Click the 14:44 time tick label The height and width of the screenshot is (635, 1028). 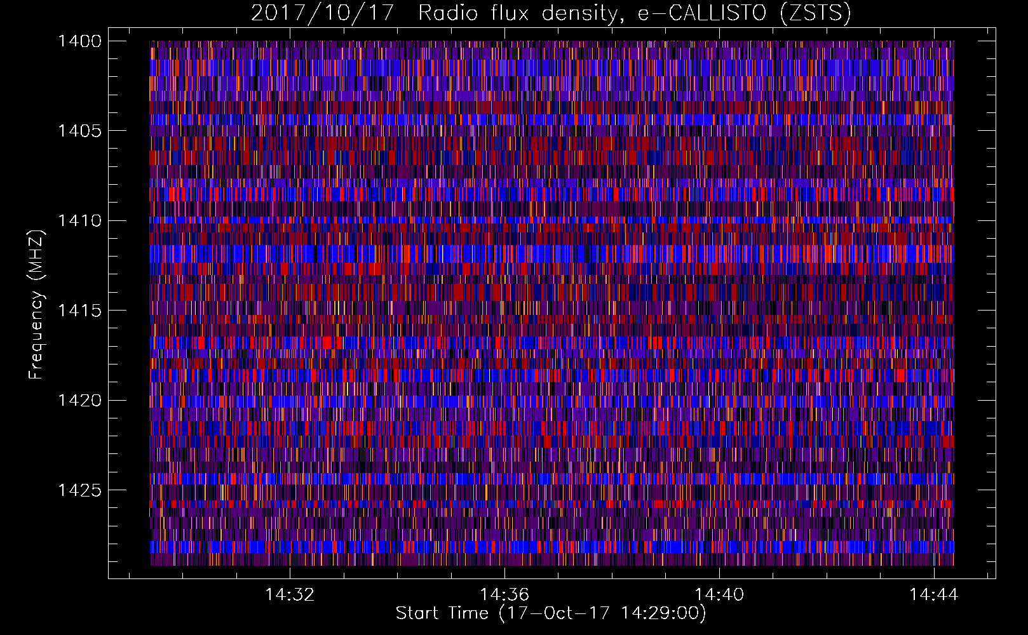pos(934,595)
